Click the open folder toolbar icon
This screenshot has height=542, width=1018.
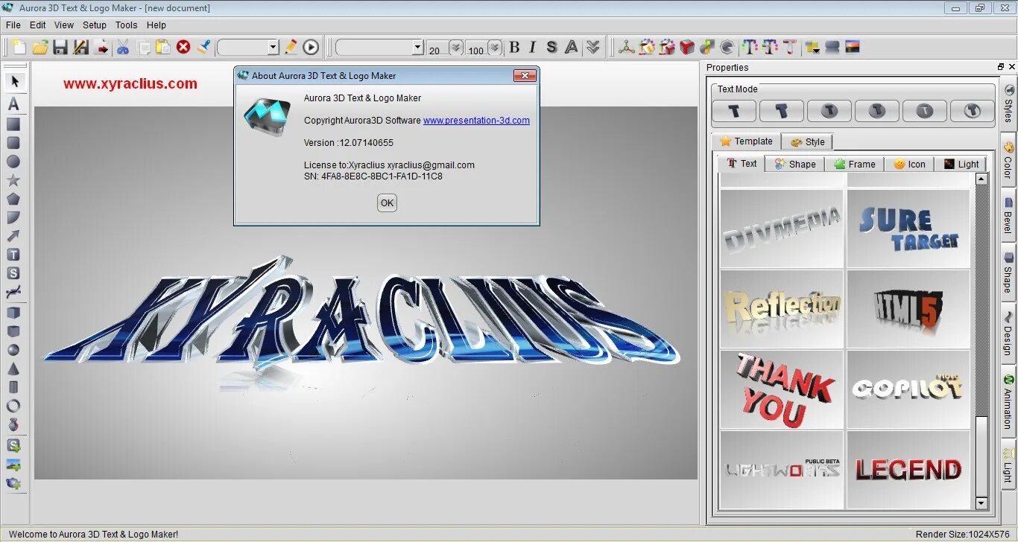click(x=40, y=48)
